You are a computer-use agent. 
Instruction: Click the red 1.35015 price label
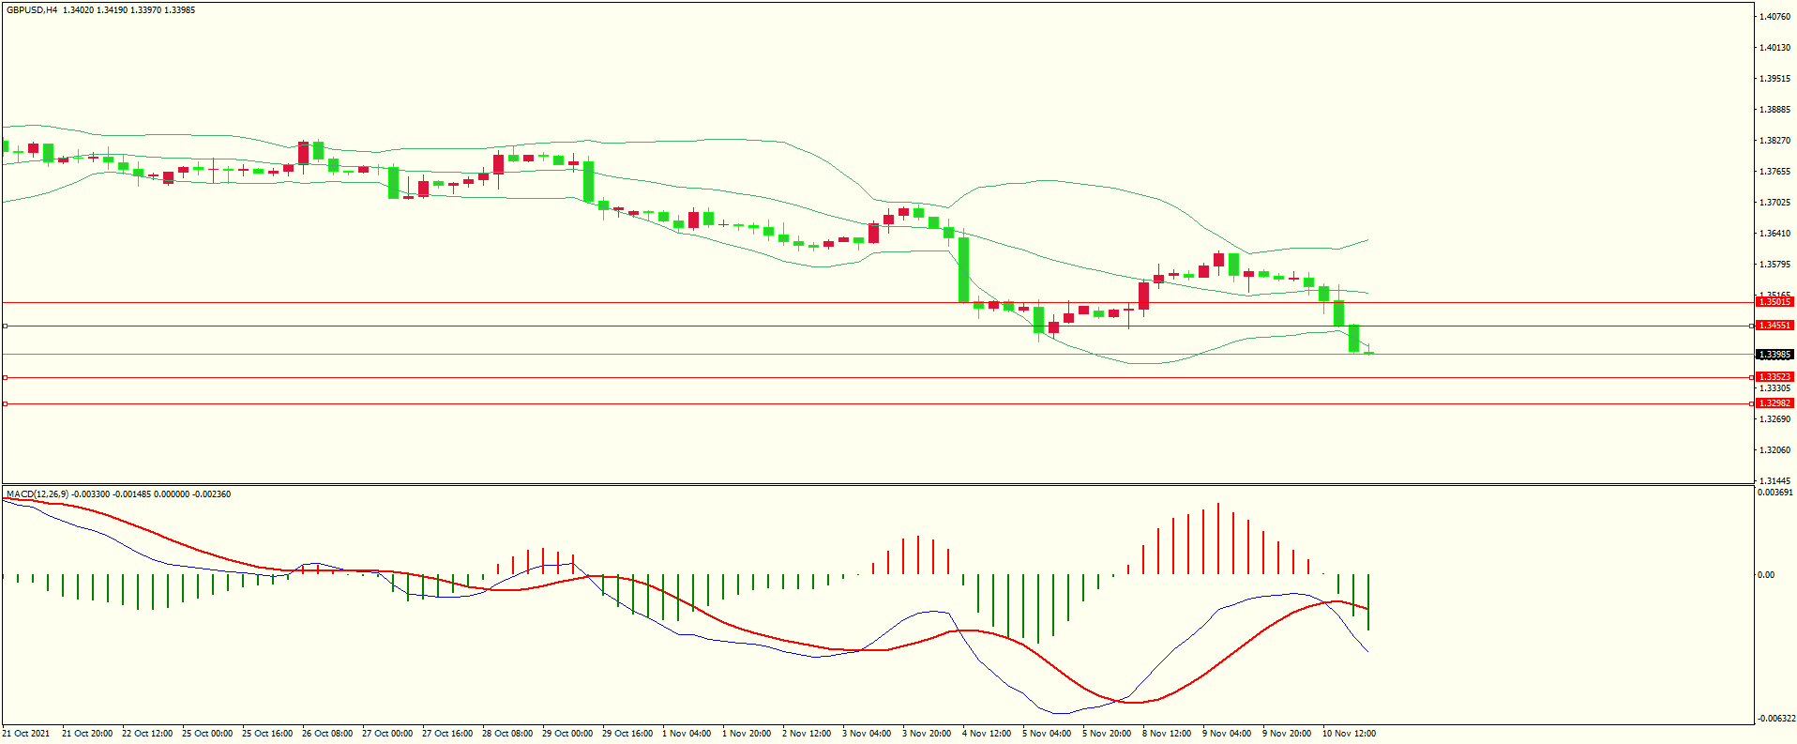click(x=1774, y=302)
